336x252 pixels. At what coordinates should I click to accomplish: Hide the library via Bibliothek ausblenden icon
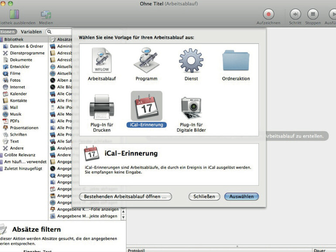click(x=14, y=14)
